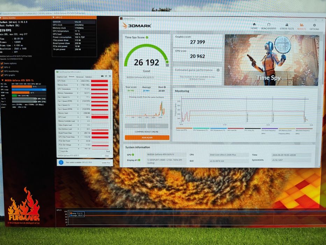Open the Board Power Draw sensor dropdown
Screen dimensions: 326x245
[x=78, y=133]
